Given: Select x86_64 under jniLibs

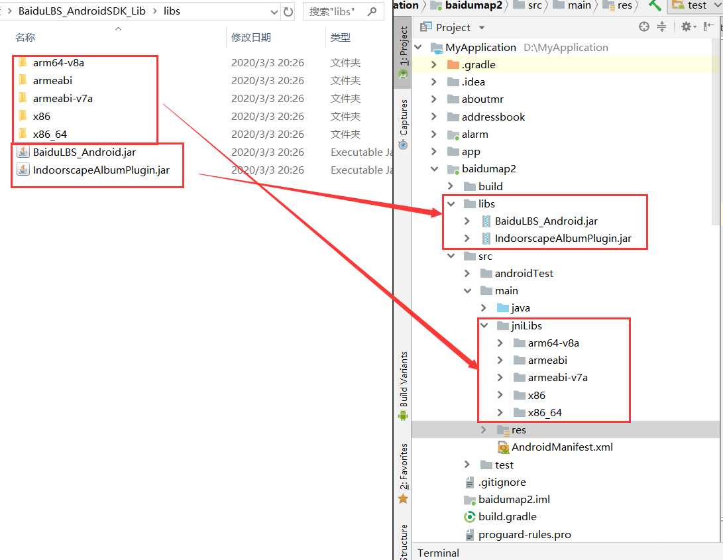Looking at the screenshot, I should pos(545,413).
